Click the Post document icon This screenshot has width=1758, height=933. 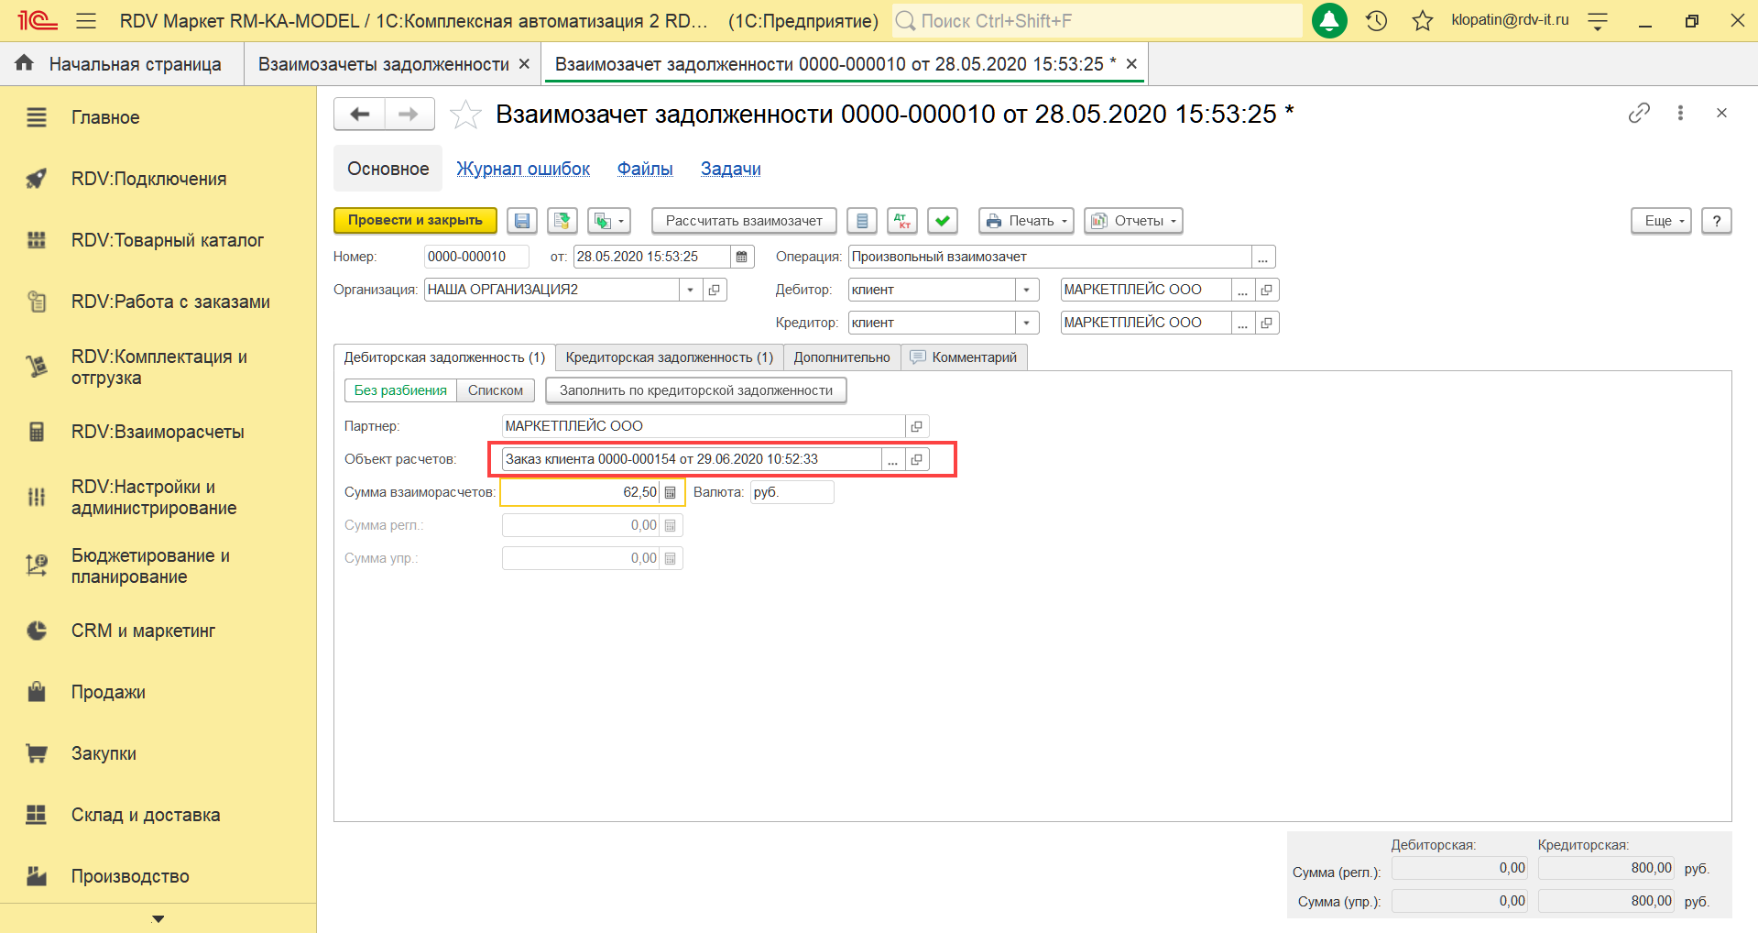coord(562,221)
